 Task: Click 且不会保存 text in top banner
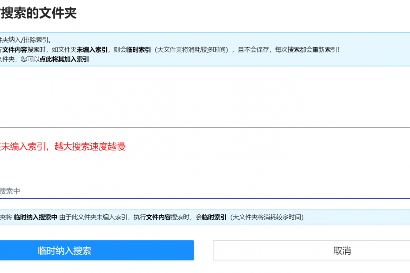tap(253, 50)
